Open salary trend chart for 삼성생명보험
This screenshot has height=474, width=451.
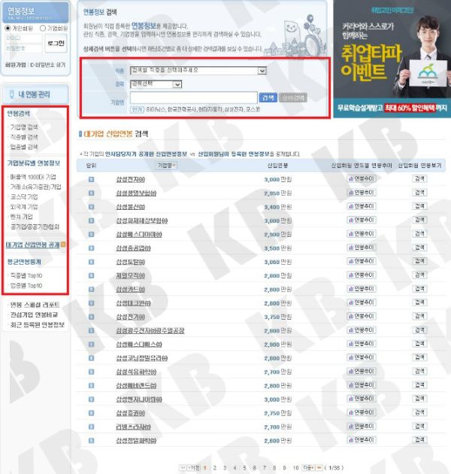362,193
